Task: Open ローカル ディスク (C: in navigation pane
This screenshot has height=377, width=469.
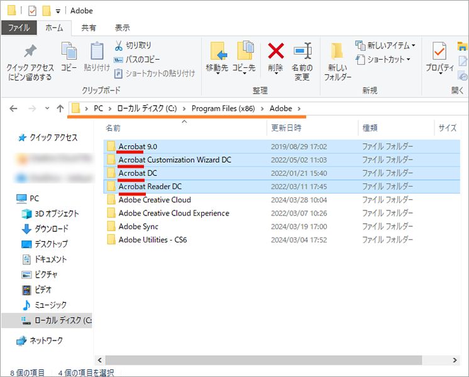Action: [x=47, y=320]
